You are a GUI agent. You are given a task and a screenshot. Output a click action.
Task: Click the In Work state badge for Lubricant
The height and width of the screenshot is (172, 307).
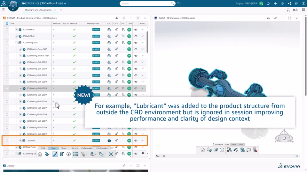pos(96,140)
